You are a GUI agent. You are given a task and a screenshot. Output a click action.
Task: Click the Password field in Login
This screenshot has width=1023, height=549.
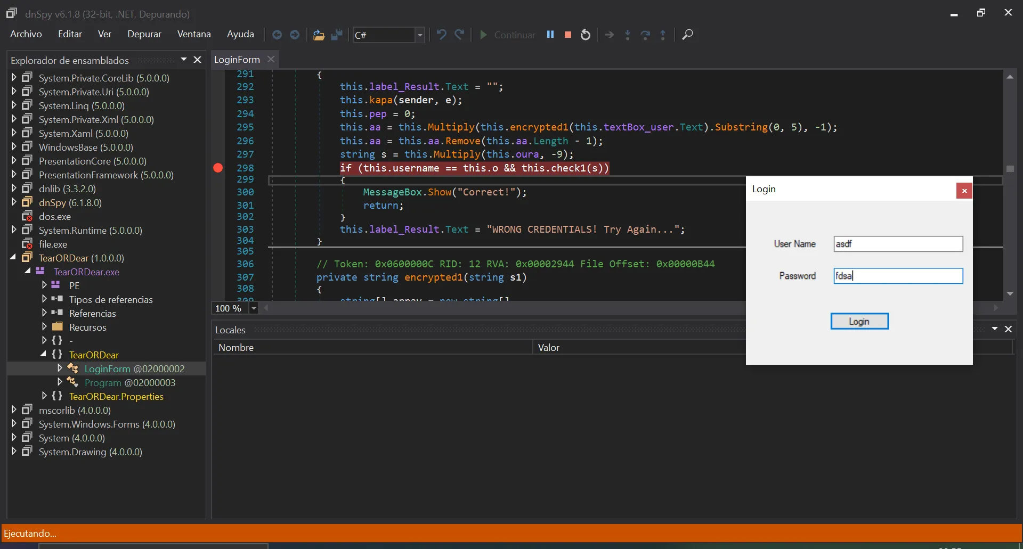pos(898,276)
